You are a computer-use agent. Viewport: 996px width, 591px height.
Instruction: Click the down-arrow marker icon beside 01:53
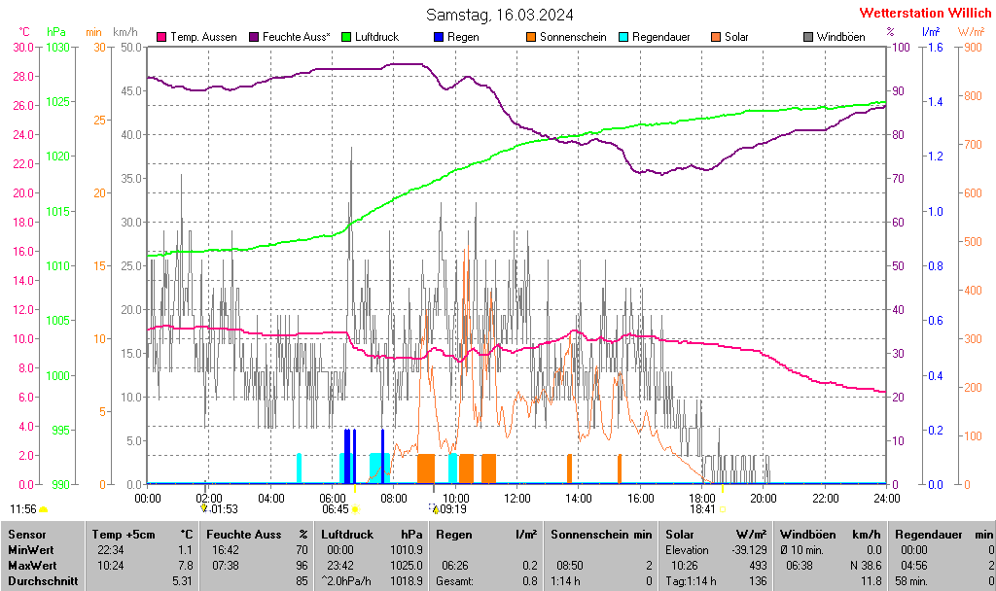click(204, 508)
